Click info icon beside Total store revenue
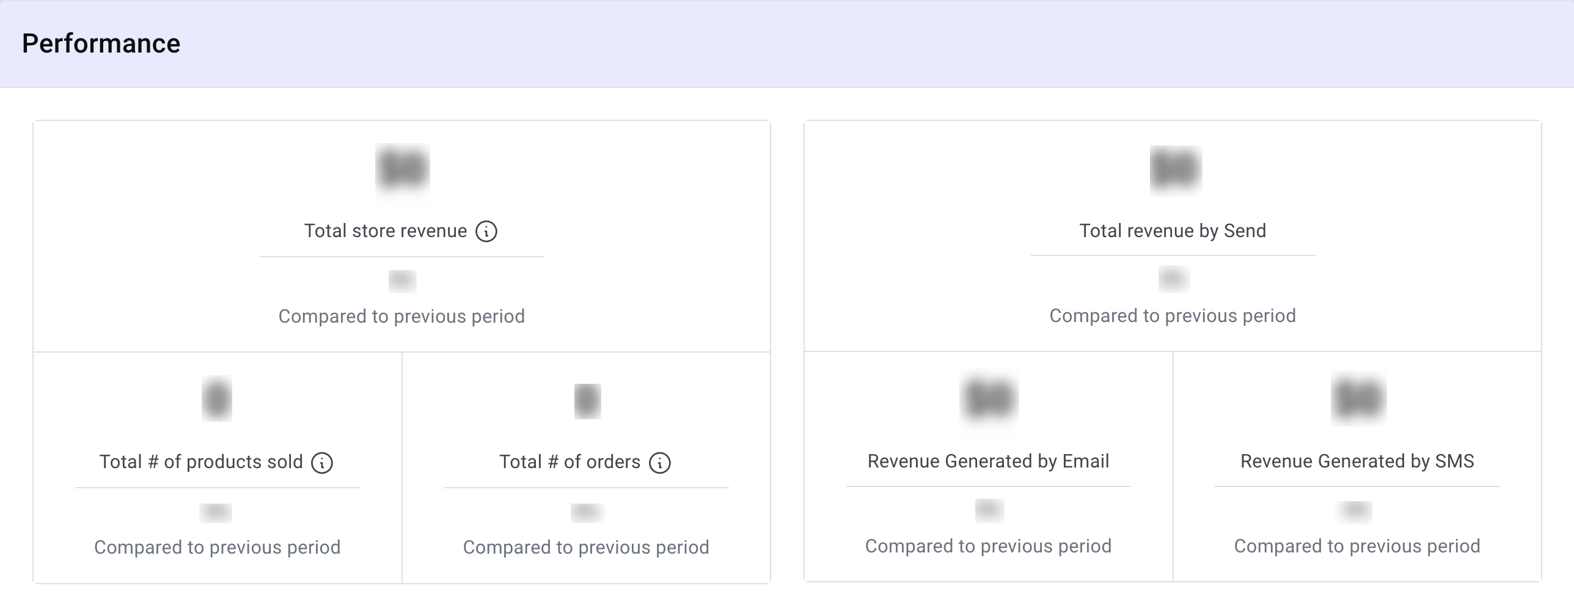 [486, 232]
